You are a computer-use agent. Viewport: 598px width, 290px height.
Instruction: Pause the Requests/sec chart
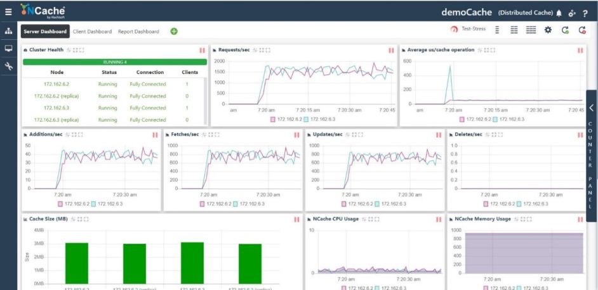pos(391,50)
